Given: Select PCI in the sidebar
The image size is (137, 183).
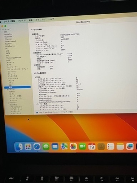Looking at the screenshot, I should pyautogui.click(x=7, y=49).
